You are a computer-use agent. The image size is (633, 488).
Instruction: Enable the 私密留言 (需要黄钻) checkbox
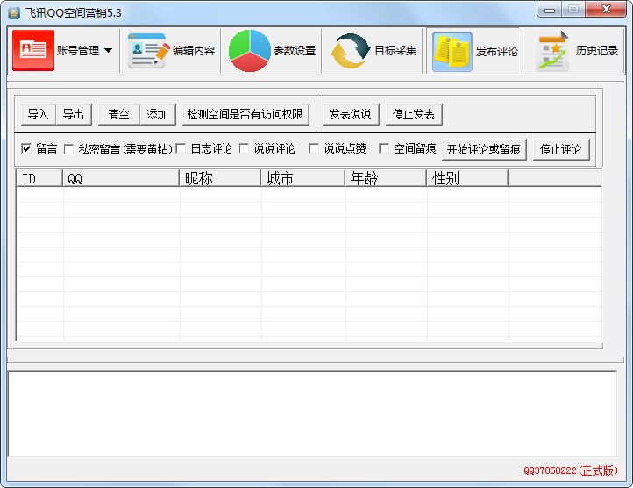click(x=68, y=149)
